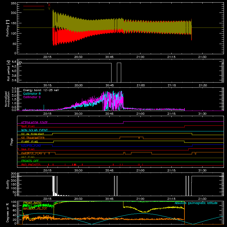The height and width of the screenshot is (227, 227).
Task: Click the PARTICLE_FLAG label
Action: tap(32, 153)
